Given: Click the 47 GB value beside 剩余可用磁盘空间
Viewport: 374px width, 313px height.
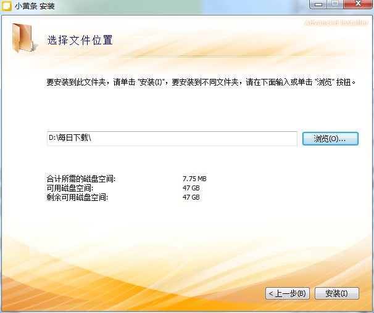Looking at the screenshot, I should click(191, 197).
